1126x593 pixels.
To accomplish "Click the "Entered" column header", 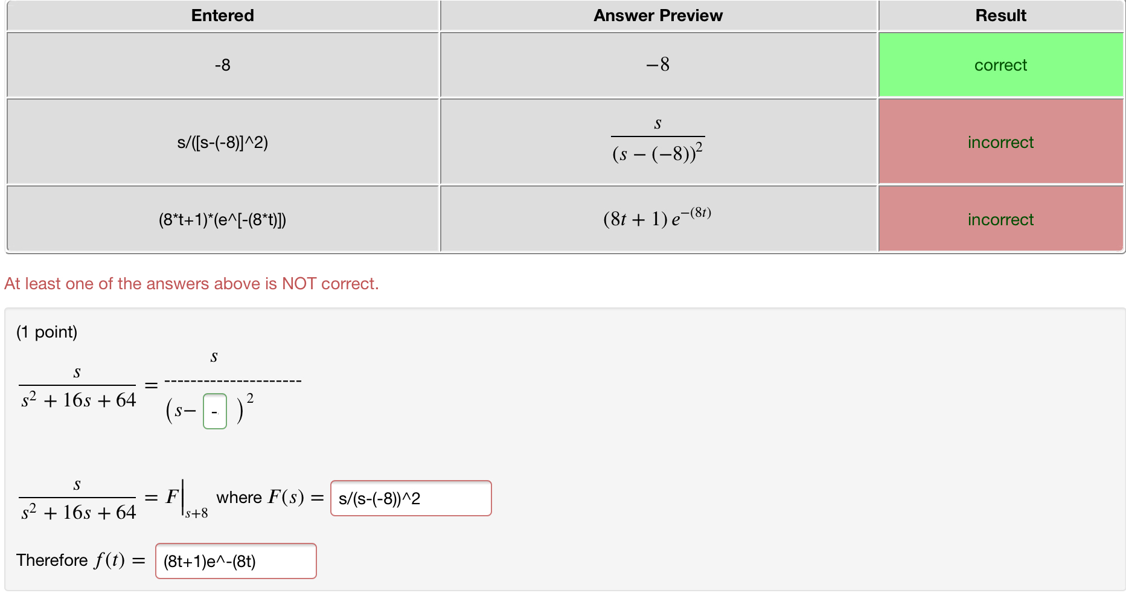I will point(222,15).
